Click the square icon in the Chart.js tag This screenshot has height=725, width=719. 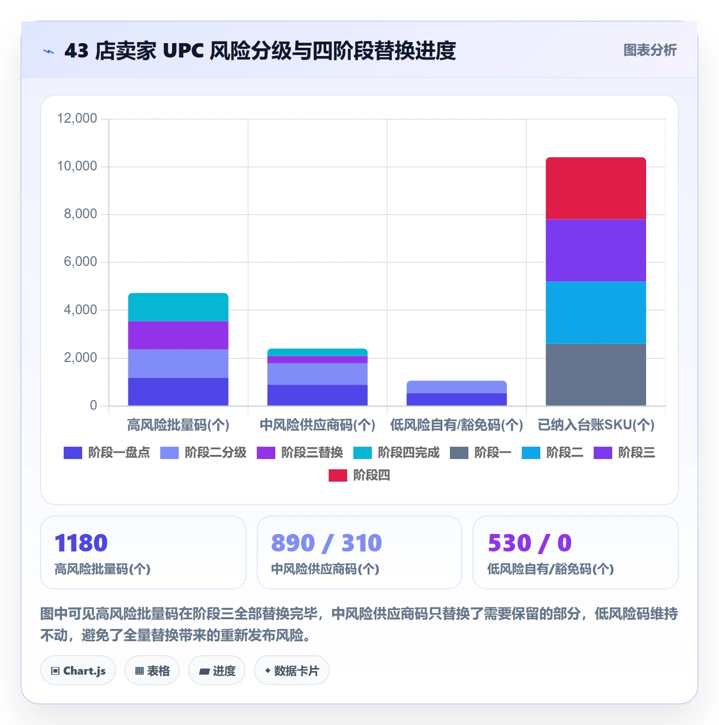click(x=55, y=671)
